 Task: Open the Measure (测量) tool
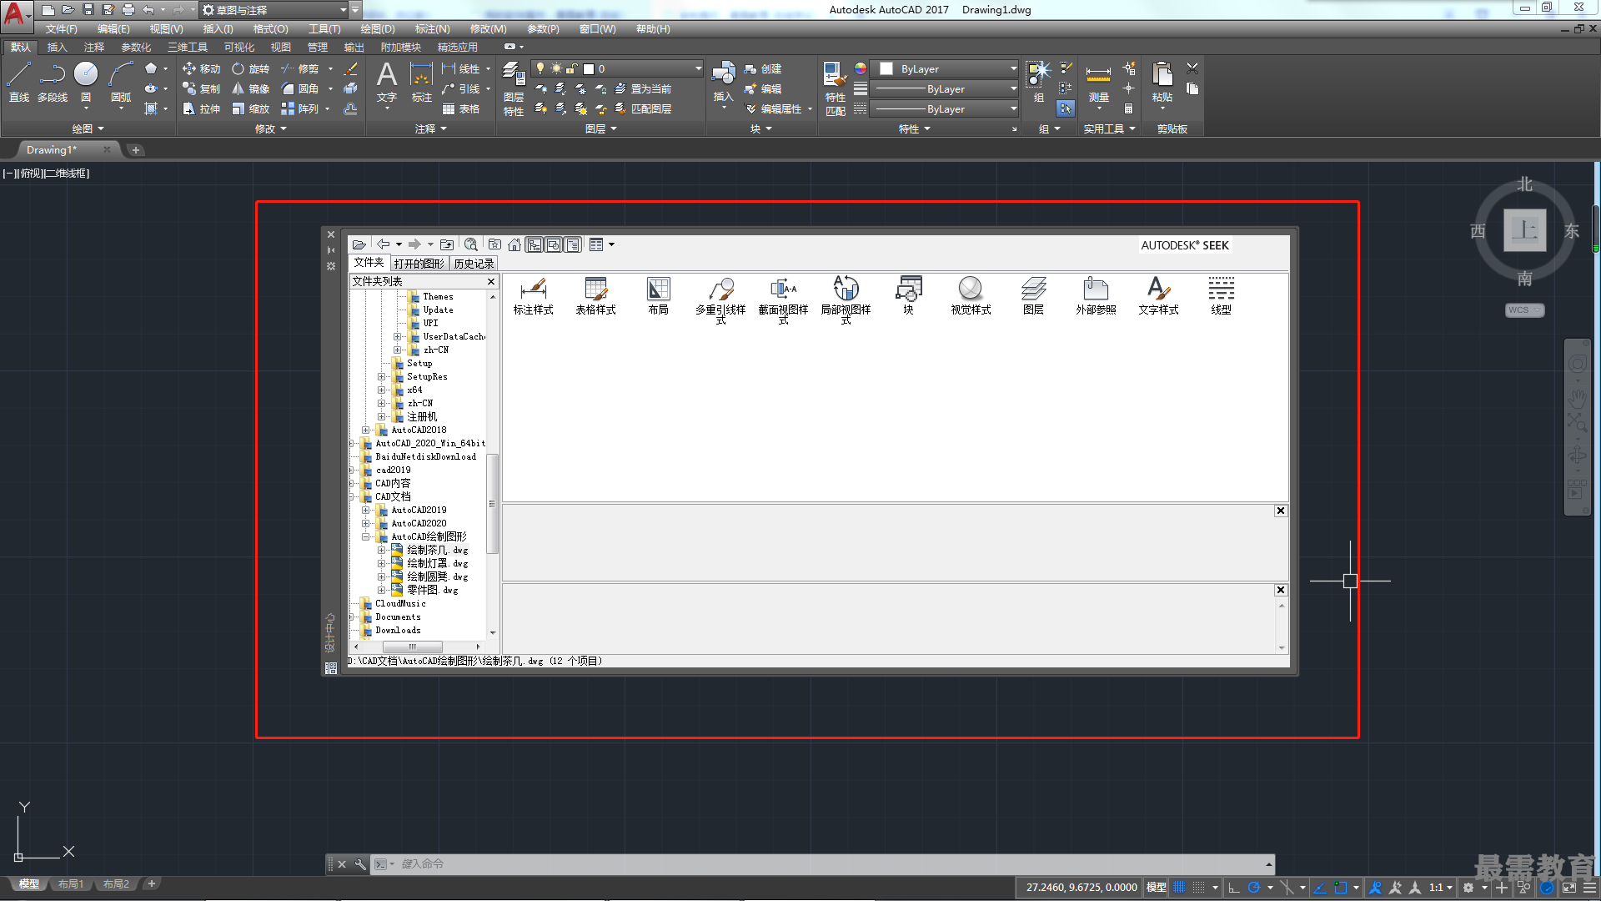[x=1098, y=83]
